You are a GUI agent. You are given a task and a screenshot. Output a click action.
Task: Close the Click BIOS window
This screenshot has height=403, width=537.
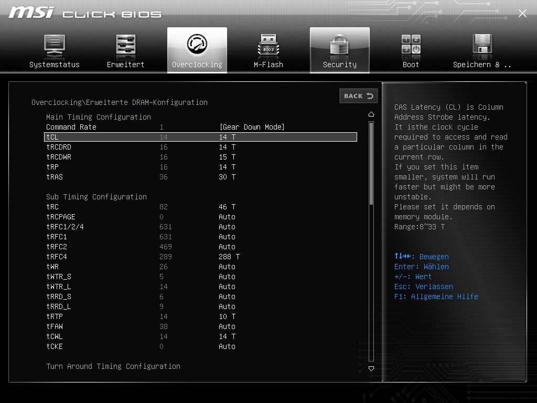coord(522,13)
